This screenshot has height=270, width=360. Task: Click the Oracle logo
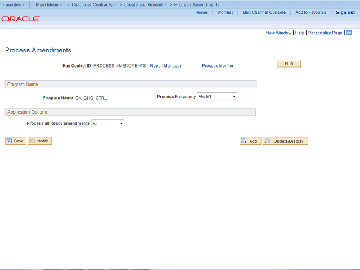click(21, 19)
